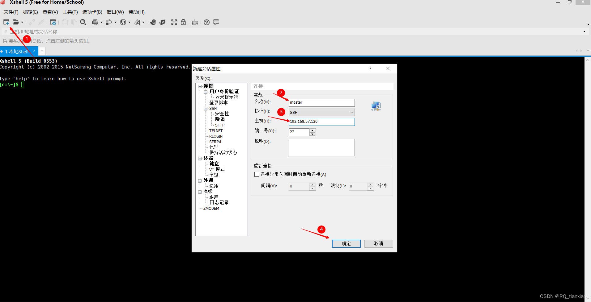The image size is (591, 302).
Task: Select 代理 in the category tree
Action: [x=214, y=147]
